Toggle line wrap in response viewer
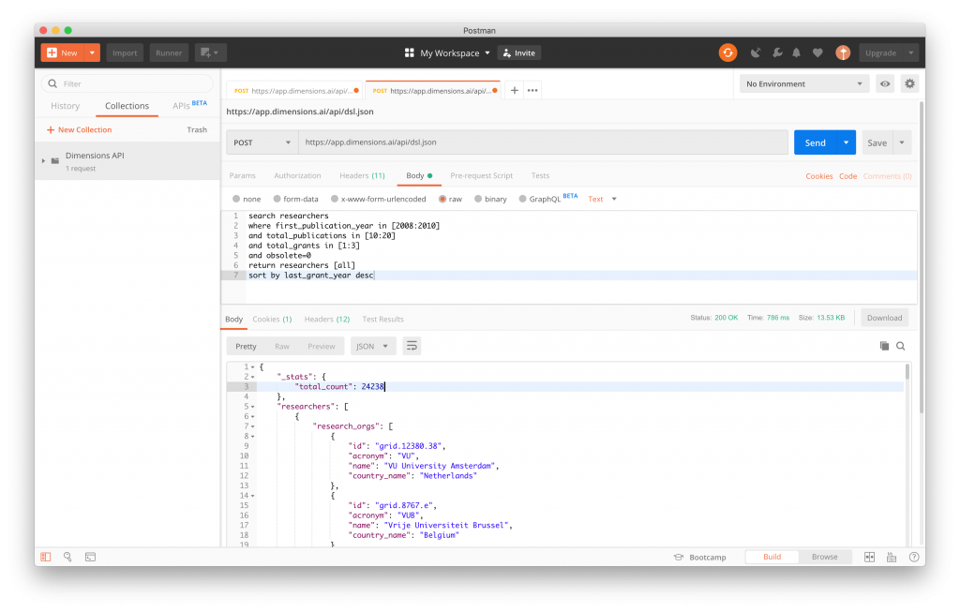 point(412,347)
